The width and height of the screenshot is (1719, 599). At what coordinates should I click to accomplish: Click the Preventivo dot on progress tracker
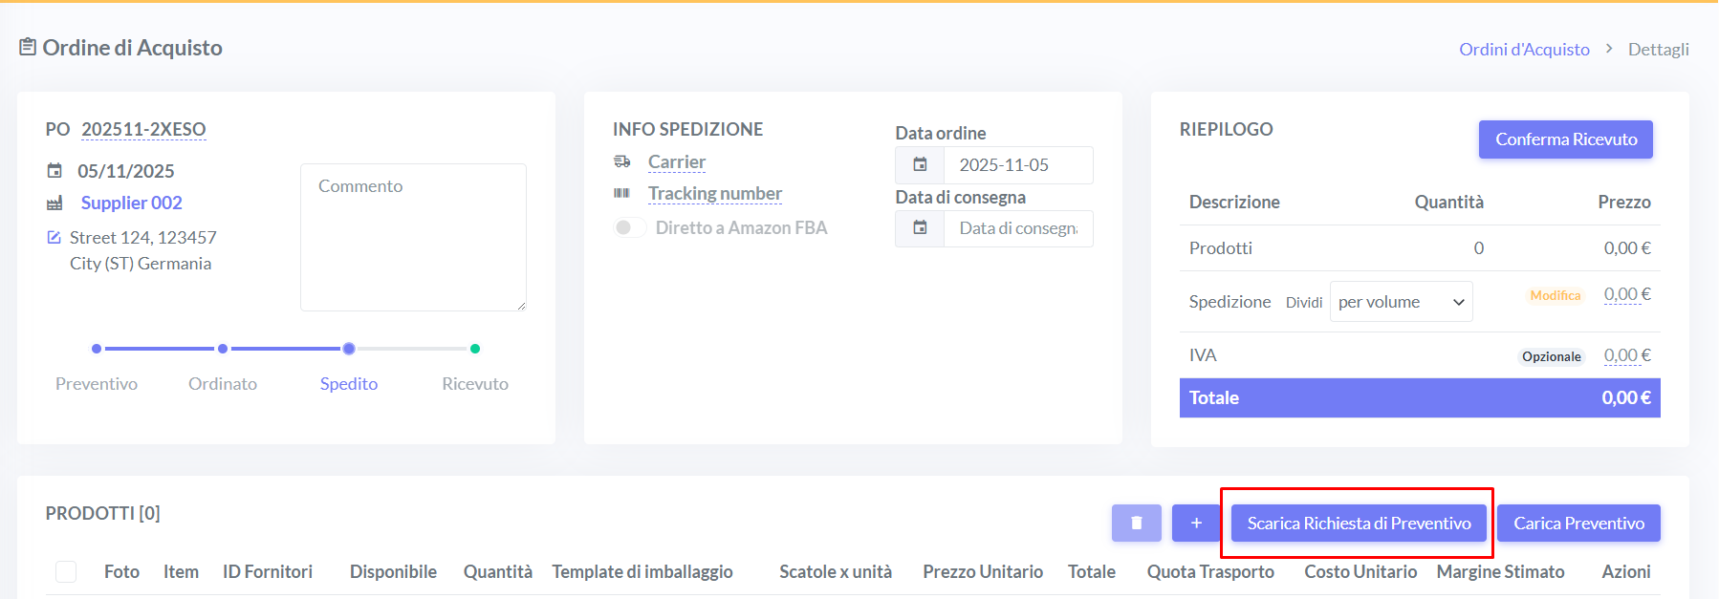(x=97, y=349)
